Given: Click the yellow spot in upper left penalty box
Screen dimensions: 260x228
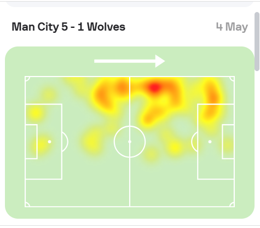Looking at the screenshot, I should (36, 113).
